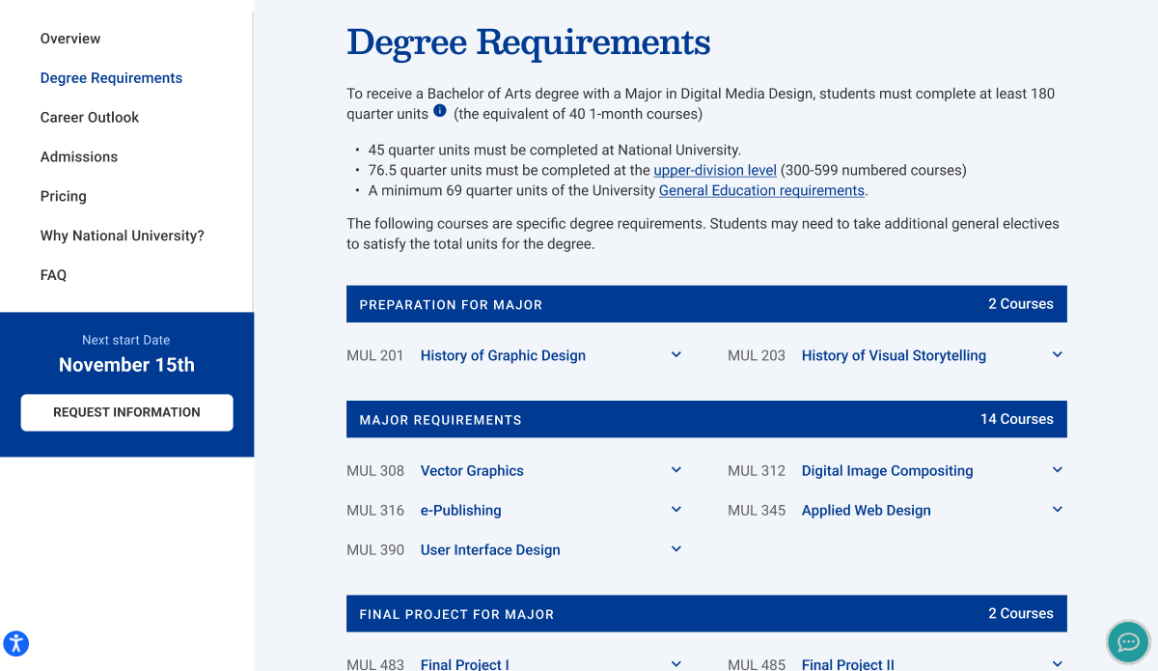Expand MUL 201 History of Graphic Design
This screenshot has height=671, width=1158.
(675, 354)
